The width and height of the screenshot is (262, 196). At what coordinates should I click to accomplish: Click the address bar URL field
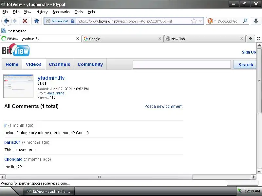coord(133,21)
